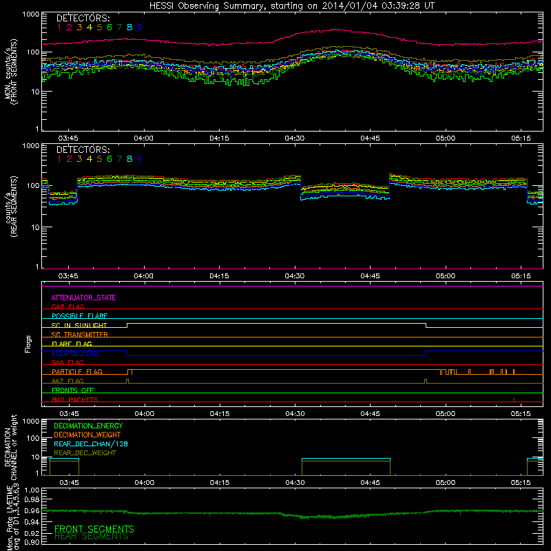Click the HESSI Observing Summary title text
The width and height of the screenshot is (551, 551).
coord(291,6)
